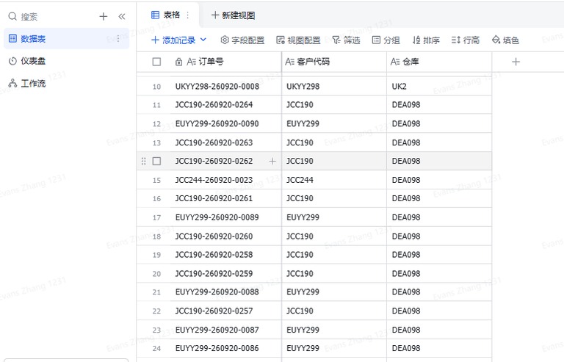Open the 填色 fill color tool
Viewport: 564px width, 362px height.
coord(505,40)
